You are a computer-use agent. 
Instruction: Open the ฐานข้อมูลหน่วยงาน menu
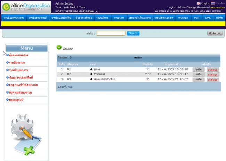coord(14,18)
